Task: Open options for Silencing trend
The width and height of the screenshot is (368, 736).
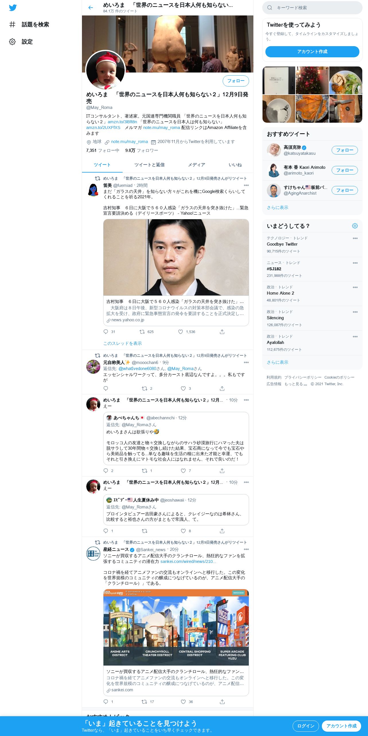Action: click(355, 312)
